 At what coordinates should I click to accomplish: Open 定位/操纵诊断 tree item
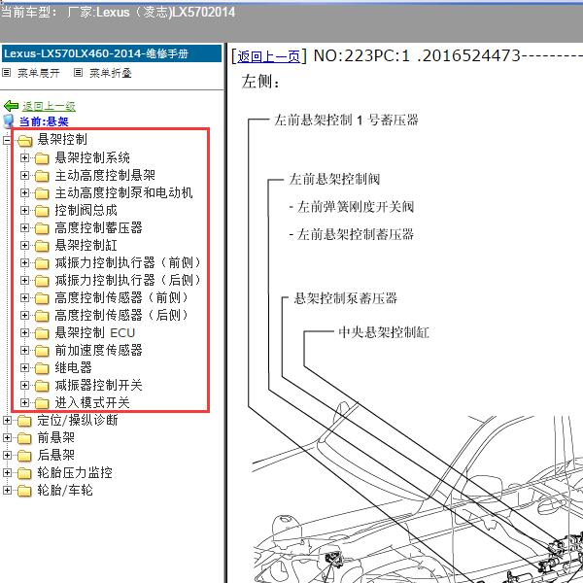click(x=78, y=420)
